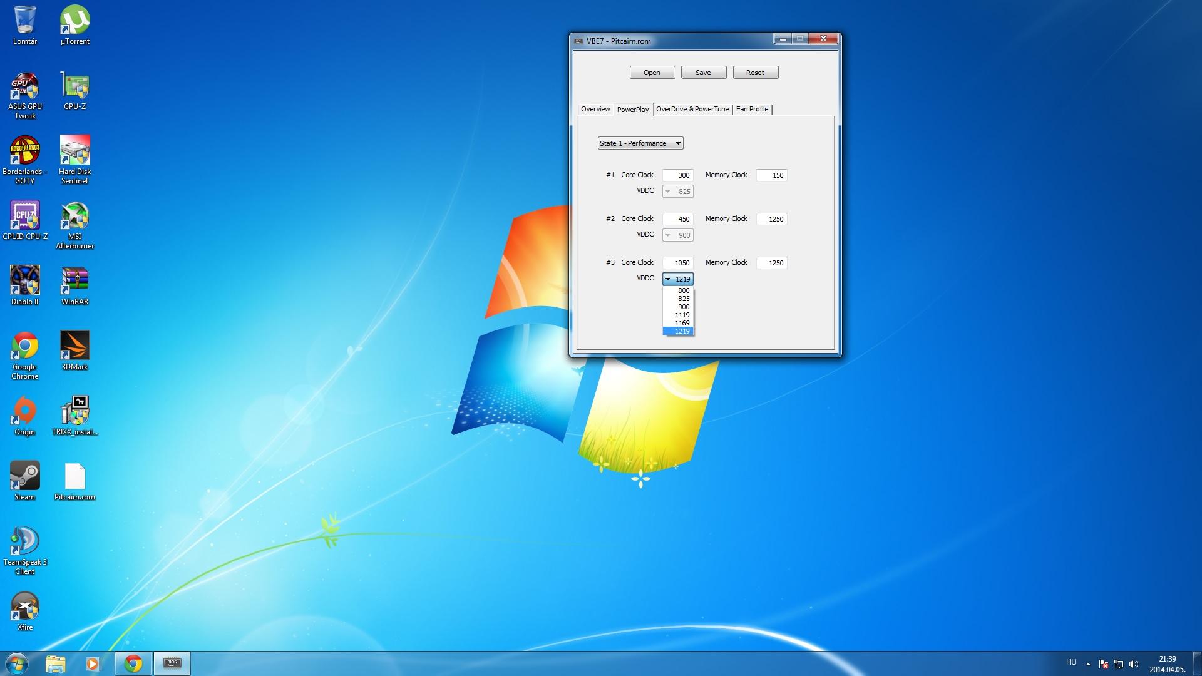Click the volume icon in system tray

tap(1134, 664)
